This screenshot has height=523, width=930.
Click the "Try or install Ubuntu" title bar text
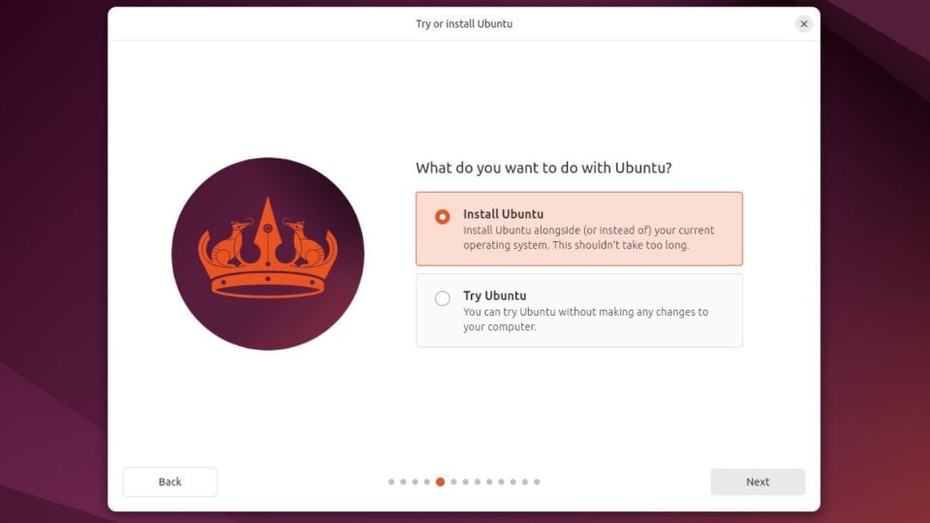464,23
